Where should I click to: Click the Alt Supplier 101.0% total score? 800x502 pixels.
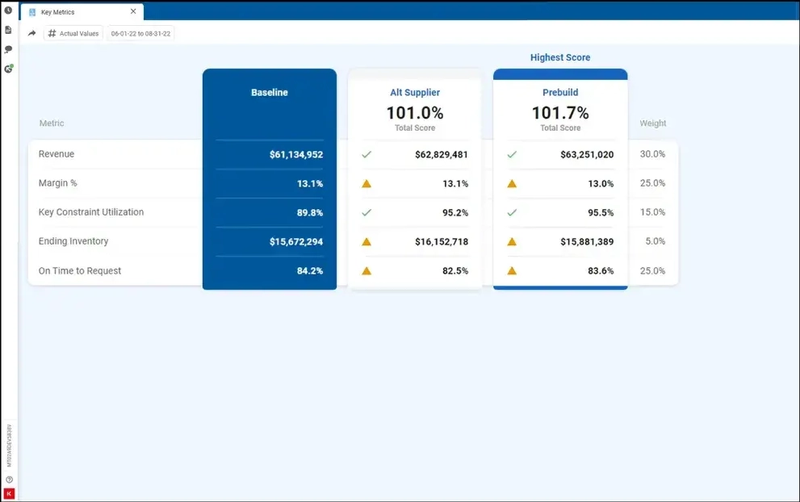pos(415,113)
